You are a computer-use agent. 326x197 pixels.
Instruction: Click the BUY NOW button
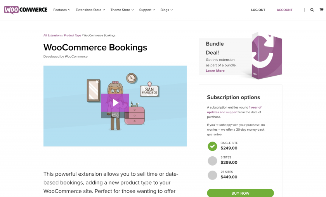[x=240, y=193]
